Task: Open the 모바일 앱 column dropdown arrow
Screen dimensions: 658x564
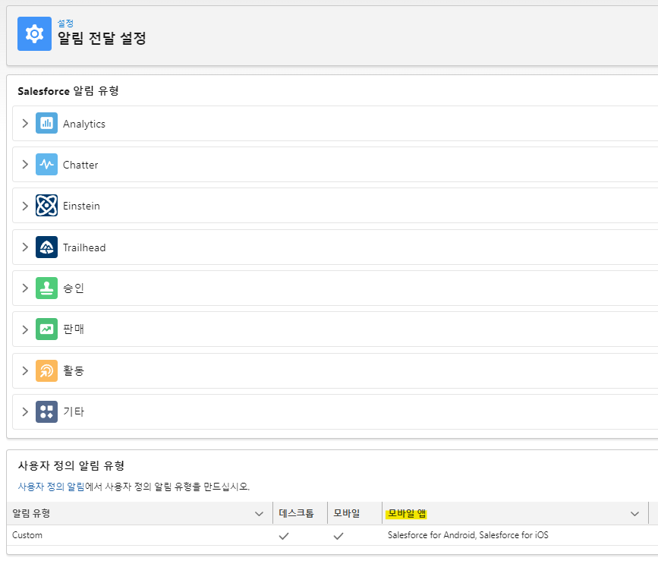Action: 634,514
